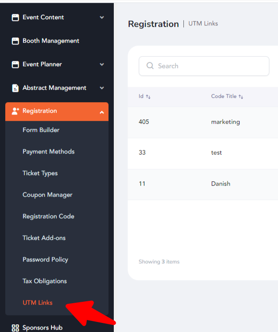Screen dimensions: 278x332
Task: Collapse the Registration section chevron
Action: [x=102, y=112]
